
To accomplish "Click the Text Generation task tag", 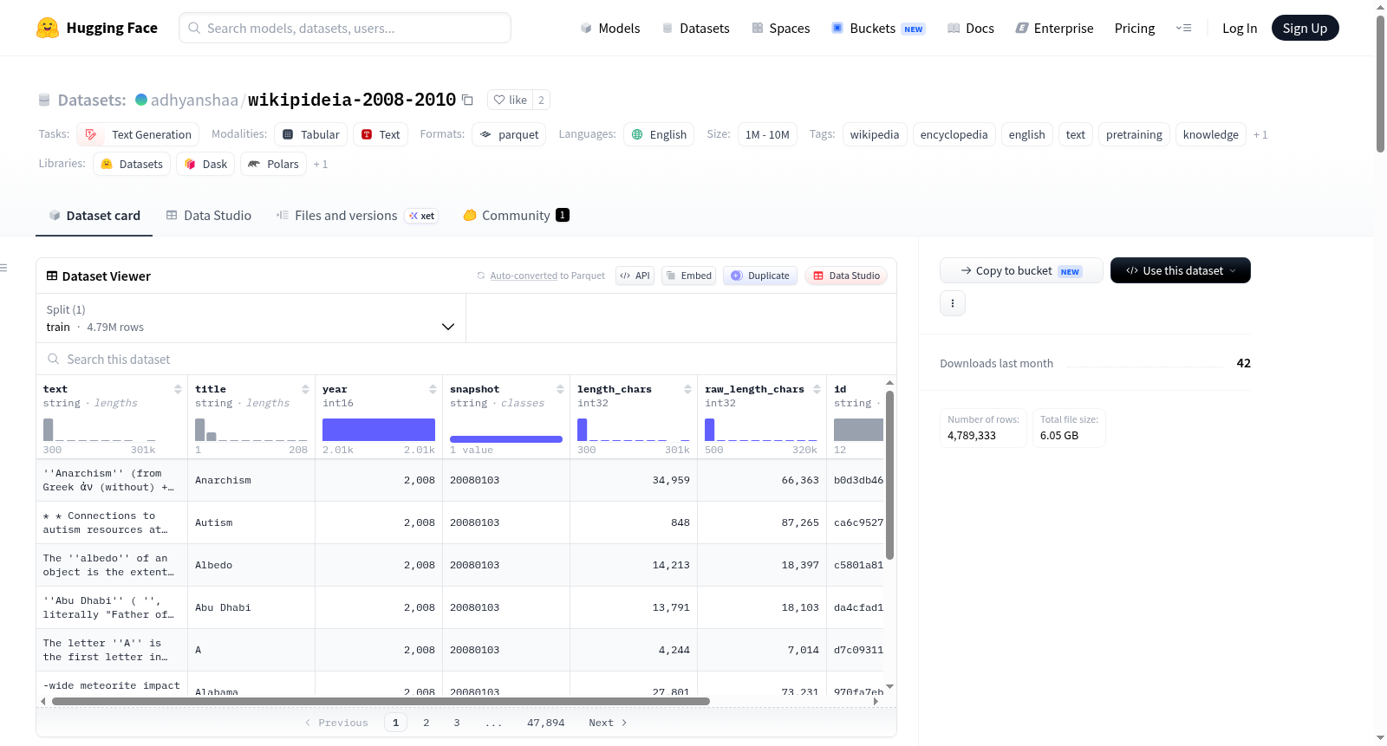I will pos(138,134).
